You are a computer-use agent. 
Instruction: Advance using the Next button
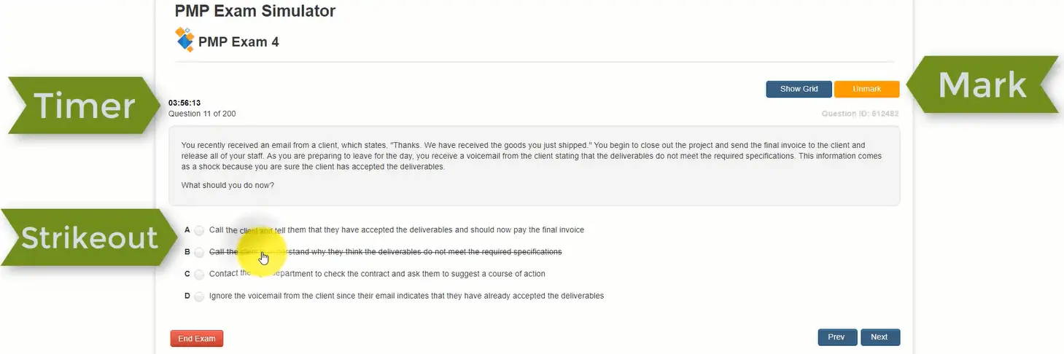879,337
